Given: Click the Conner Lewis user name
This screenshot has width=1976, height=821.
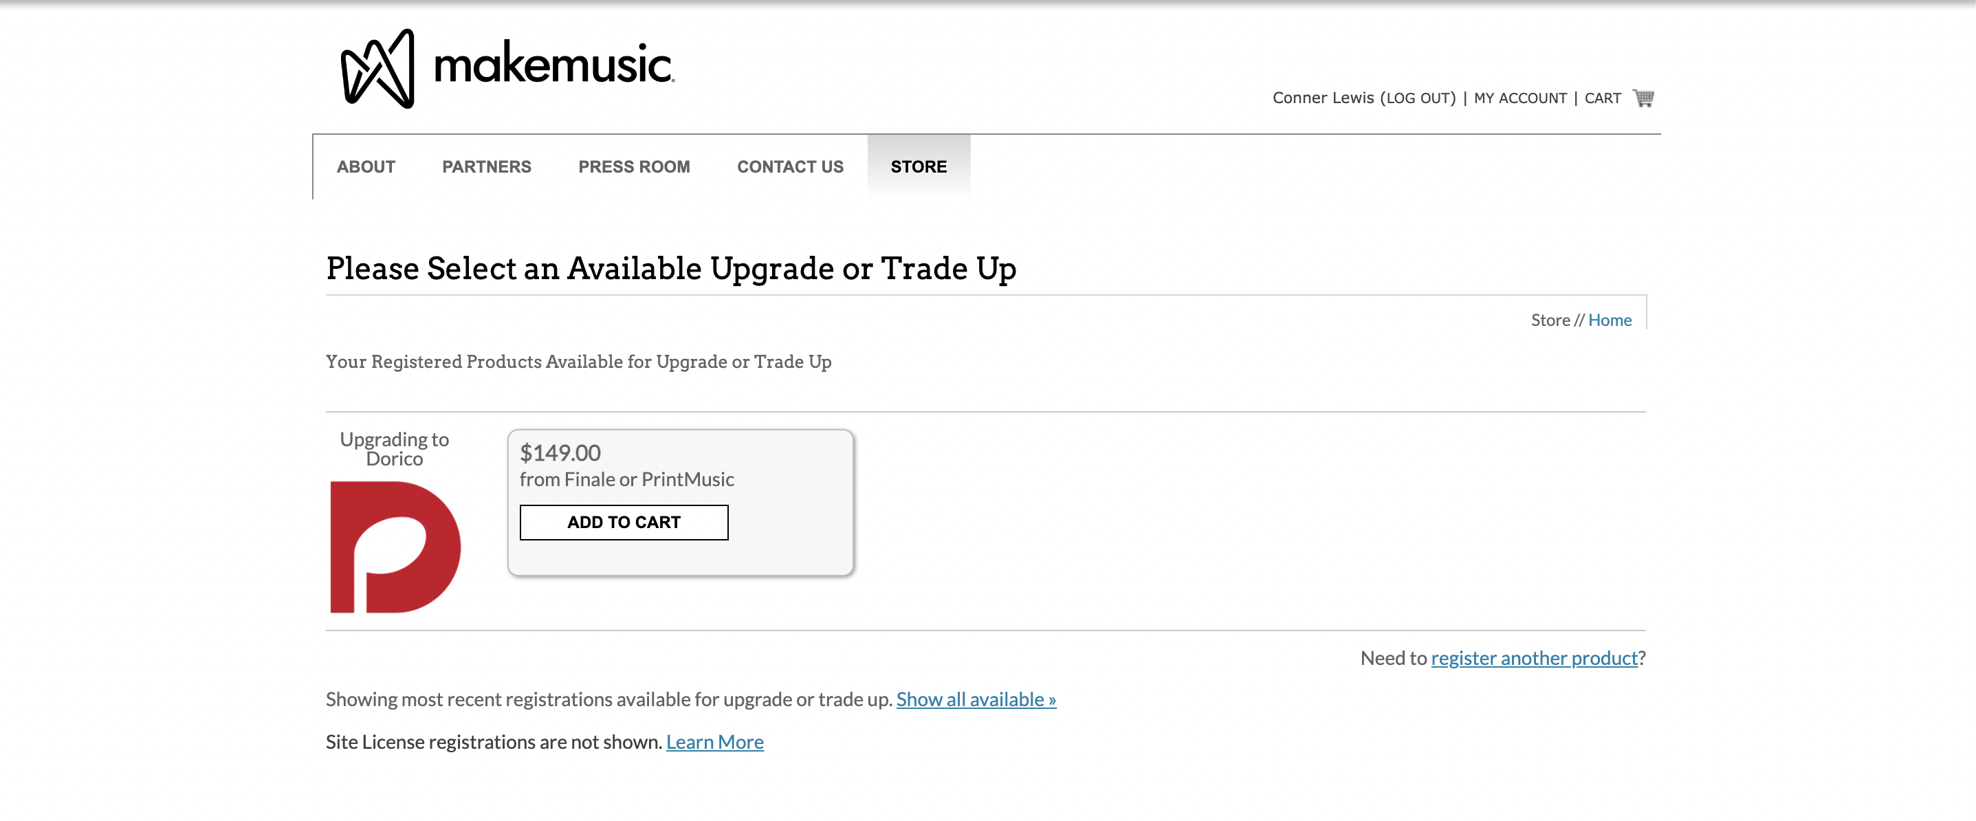Looking at the screenshot, I should click(x=1322, y=98).
